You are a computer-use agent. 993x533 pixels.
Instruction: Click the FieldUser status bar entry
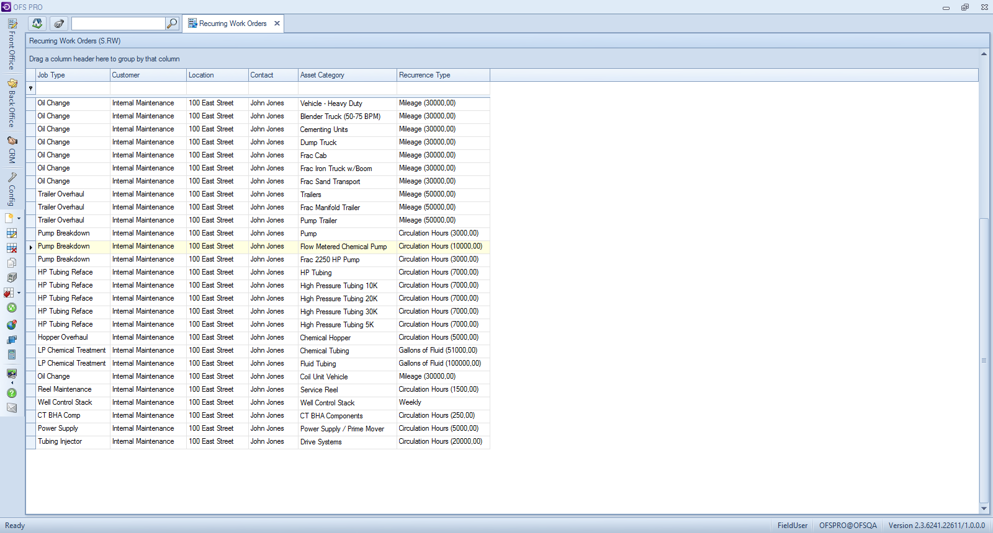(793, 526)
